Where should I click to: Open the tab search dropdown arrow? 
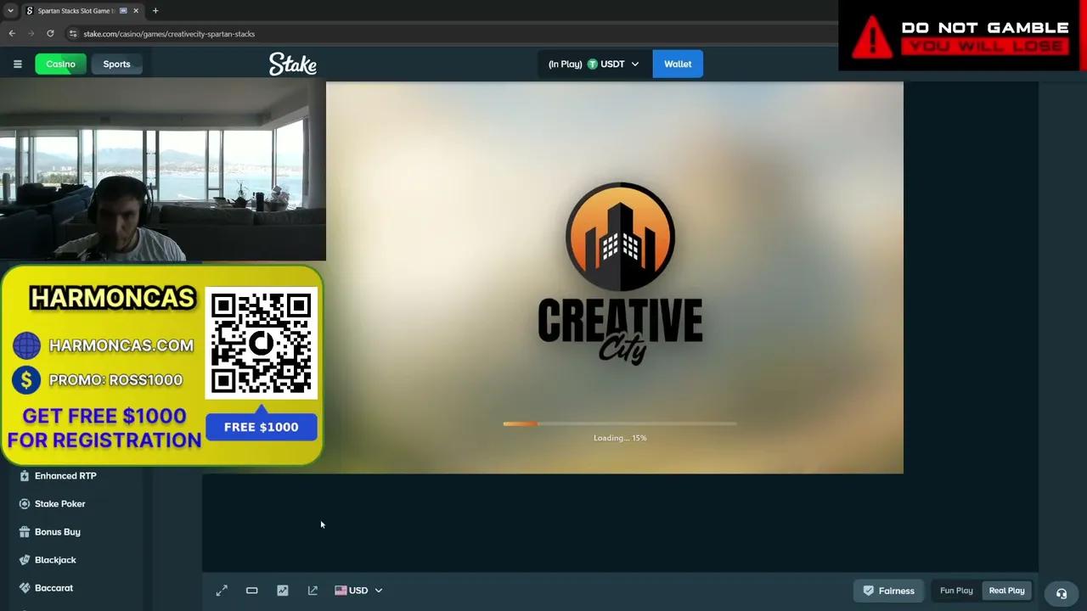(10, 11)
